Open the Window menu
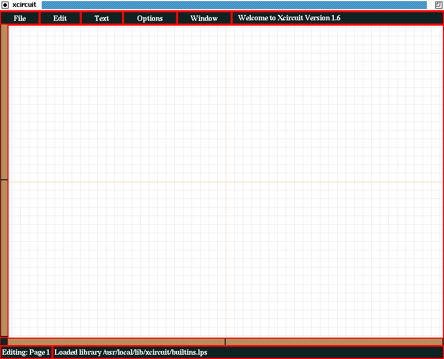The width and height of the screenshot is (444, 359). [204, 18]
